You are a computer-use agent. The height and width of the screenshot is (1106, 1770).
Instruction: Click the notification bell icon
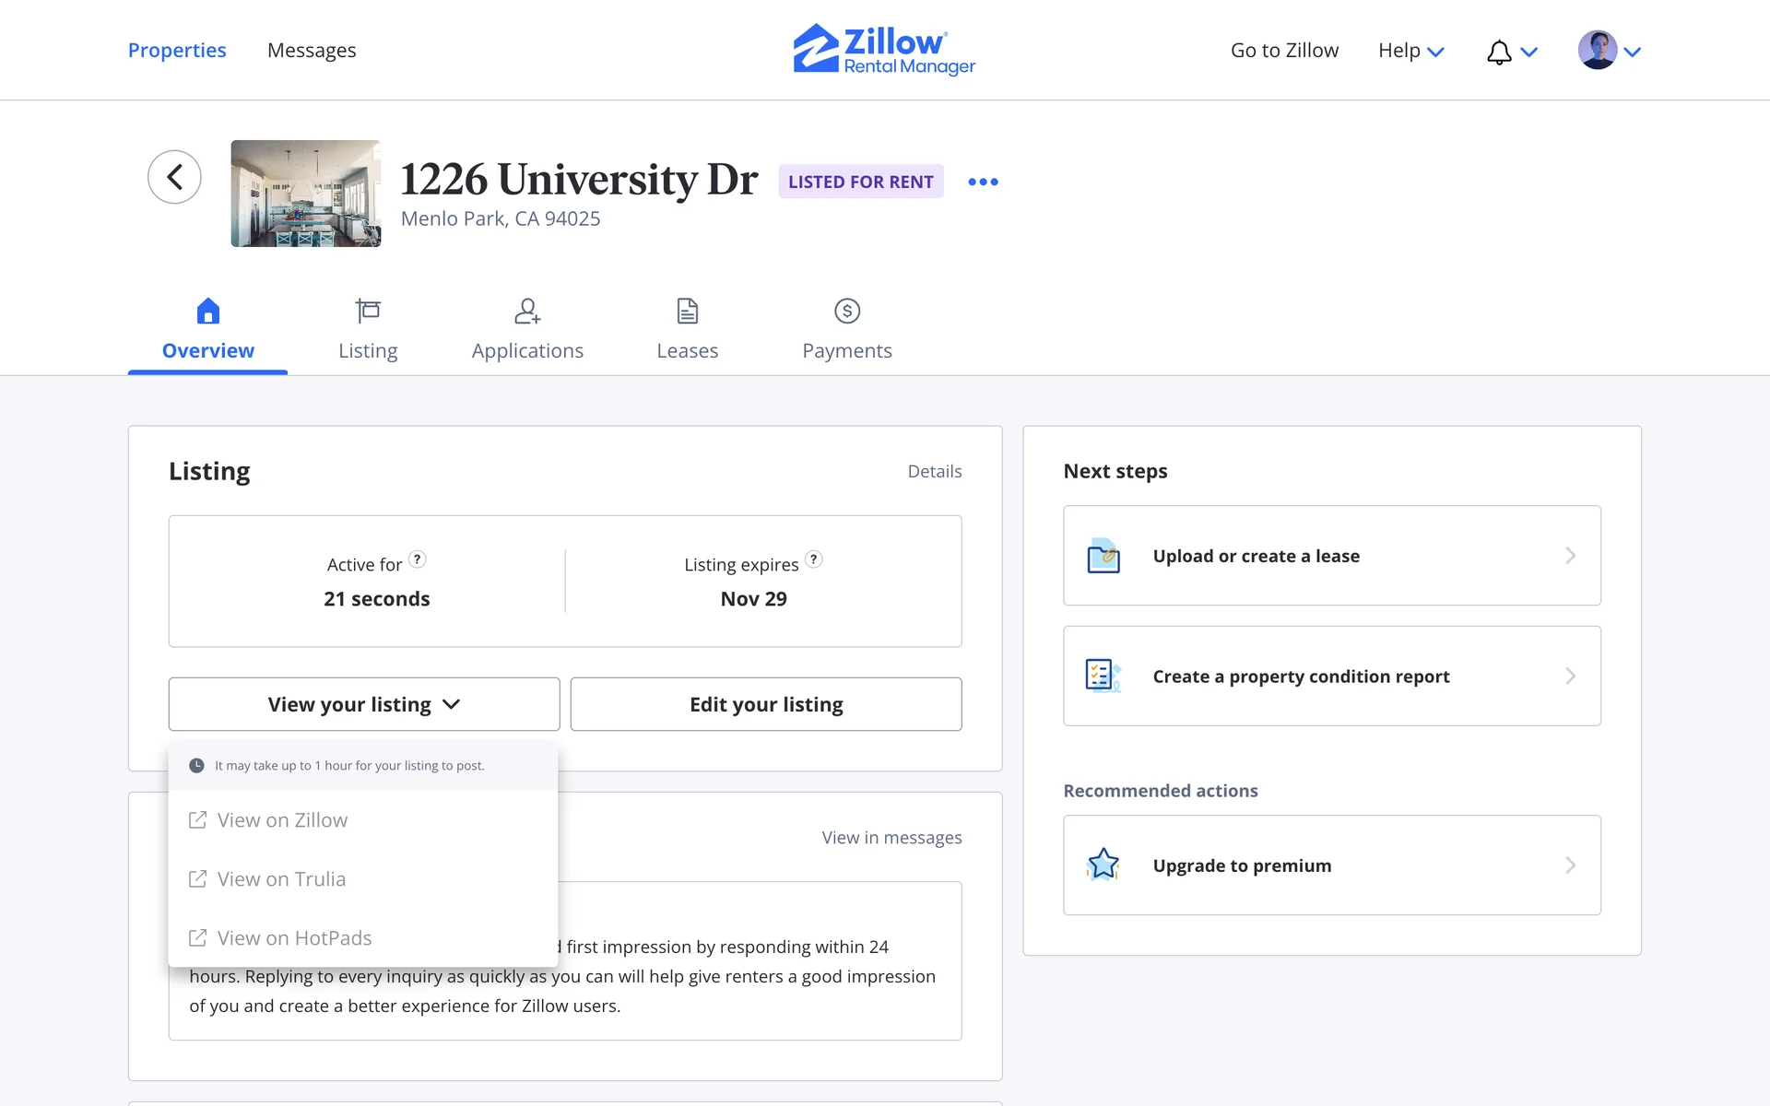pyautogui.click(x=1499, y=52)
